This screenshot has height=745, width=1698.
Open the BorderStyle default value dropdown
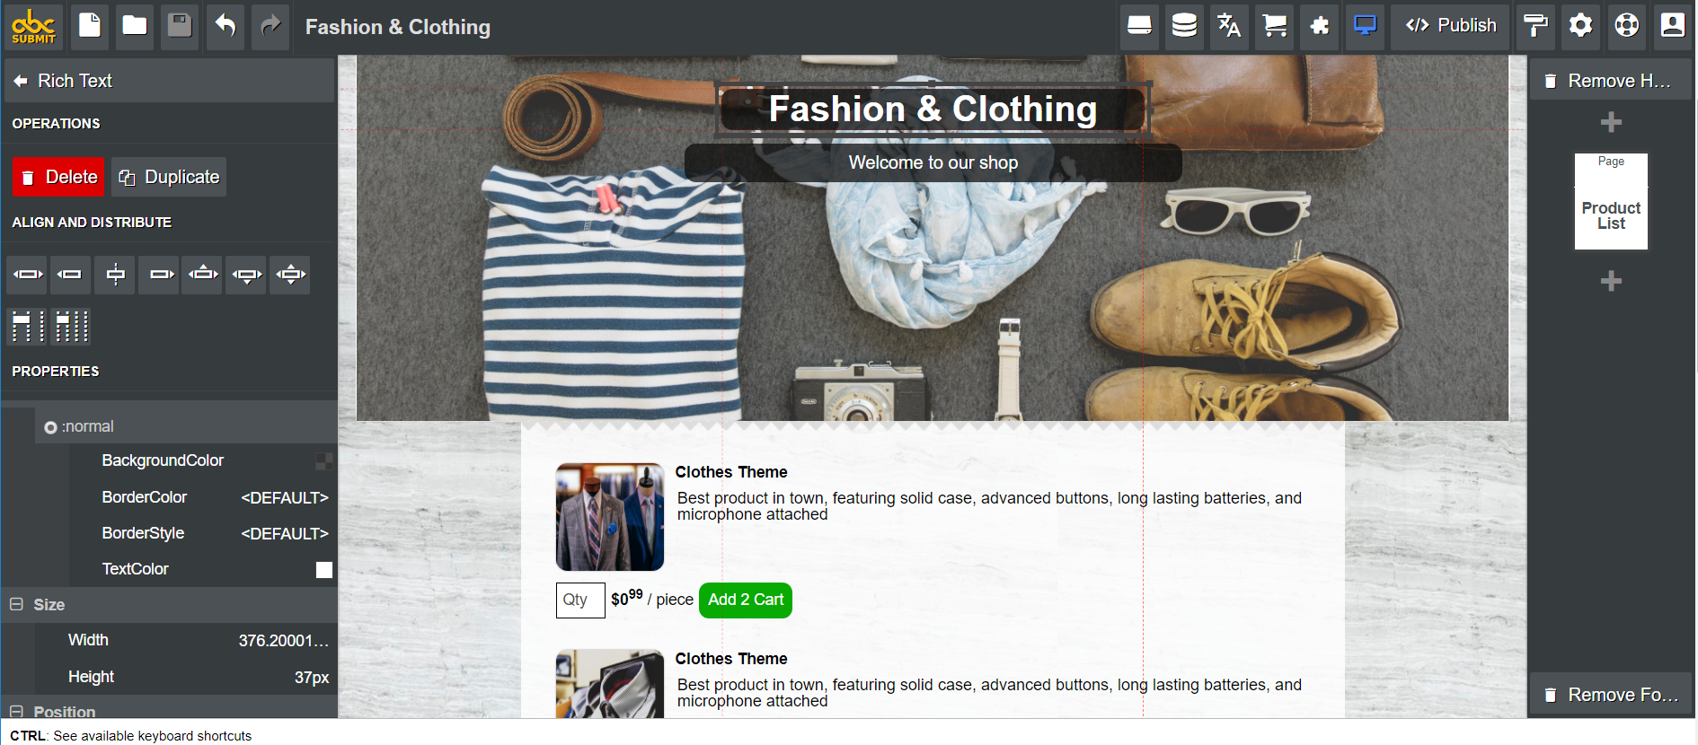[284, 533]
